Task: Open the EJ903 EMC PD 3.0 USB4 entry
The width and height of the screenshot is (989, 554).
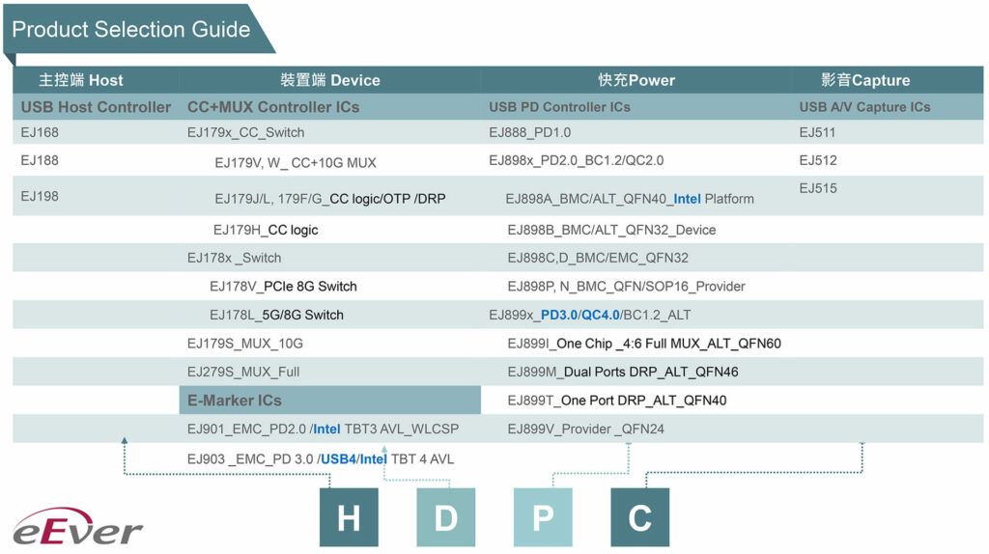Action: coord(320,458)
